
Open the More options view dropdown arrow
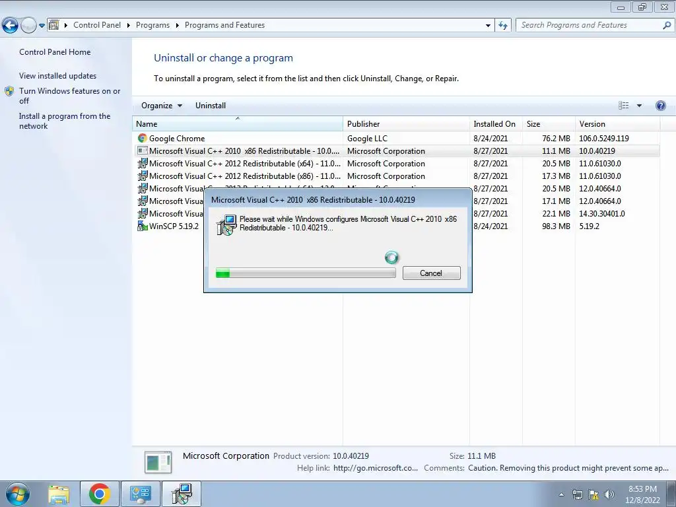[639, 106]
